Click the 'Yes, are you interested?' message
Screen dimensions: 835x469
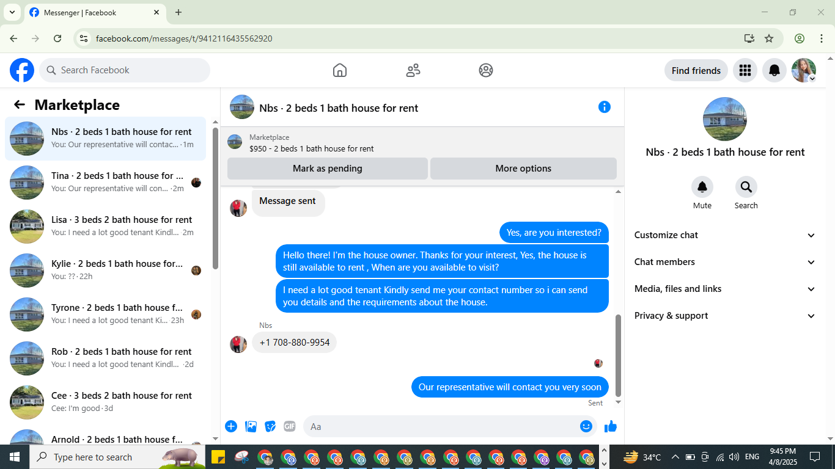coord(554,233)
